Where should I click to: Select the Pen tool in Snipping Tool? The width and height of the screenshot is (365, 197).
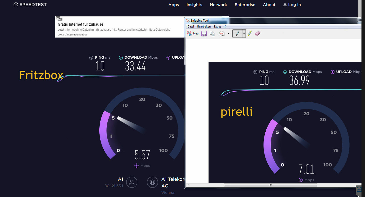click(237, 33)
